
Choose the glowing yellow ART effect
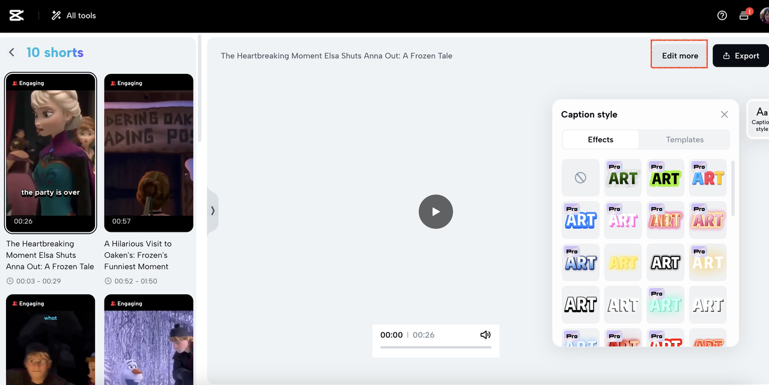point(623,262)
